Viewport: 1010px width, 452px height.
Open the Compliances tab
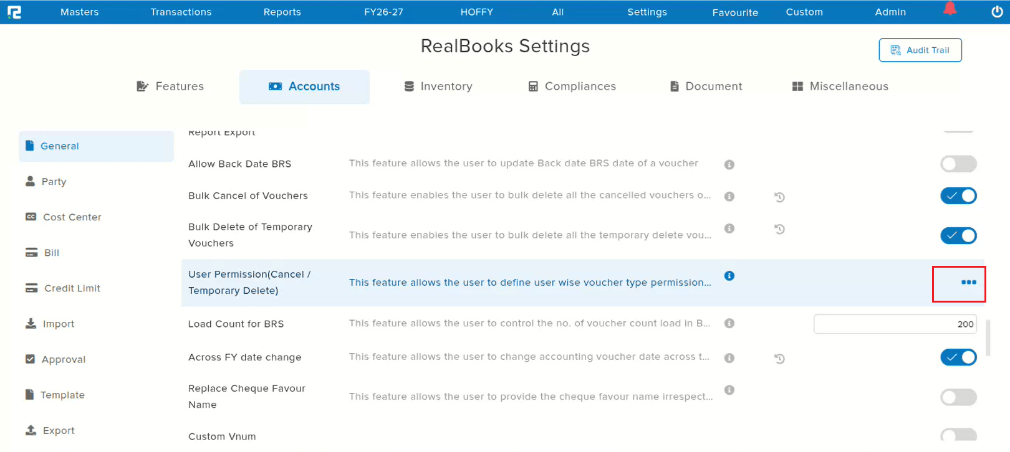[572, 87]
